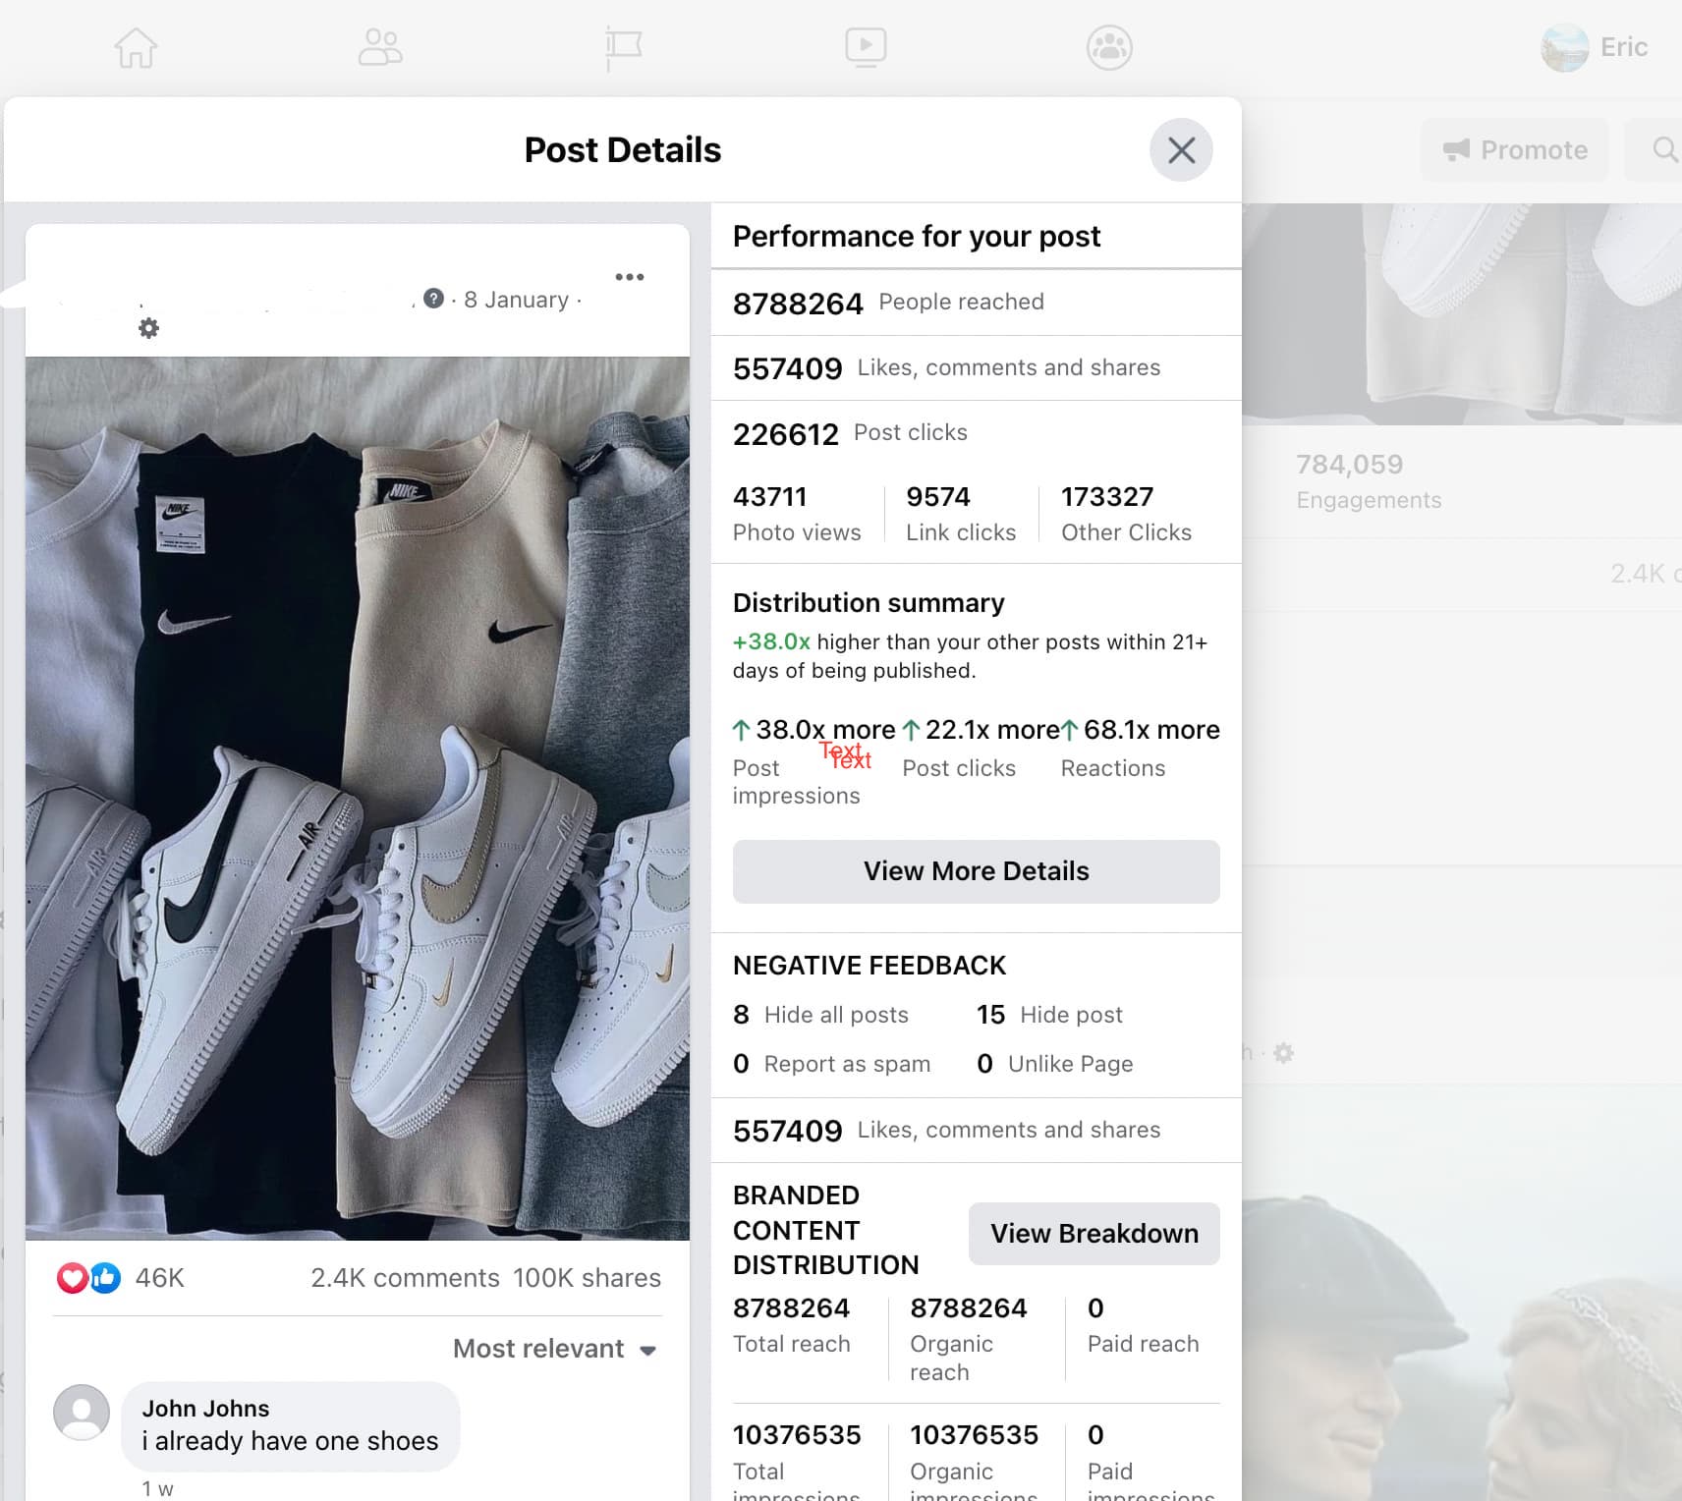Image resolution: width=1682 pixels, height=1501 pixels.
Task: Close the Post Details dialog
Action: point(1181,150)
